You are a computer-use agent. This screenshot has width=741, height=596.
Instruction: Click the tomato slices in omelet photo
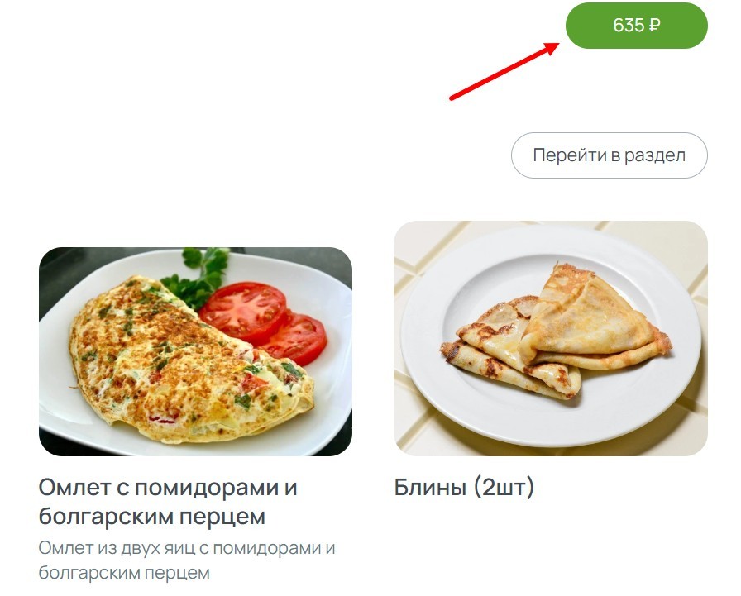(264, 322)
